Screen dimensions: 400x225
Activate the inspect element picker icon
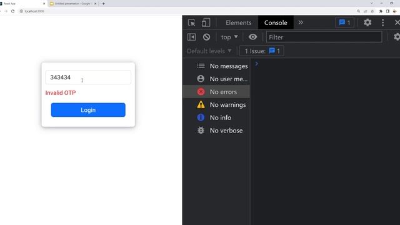[192, 22]
